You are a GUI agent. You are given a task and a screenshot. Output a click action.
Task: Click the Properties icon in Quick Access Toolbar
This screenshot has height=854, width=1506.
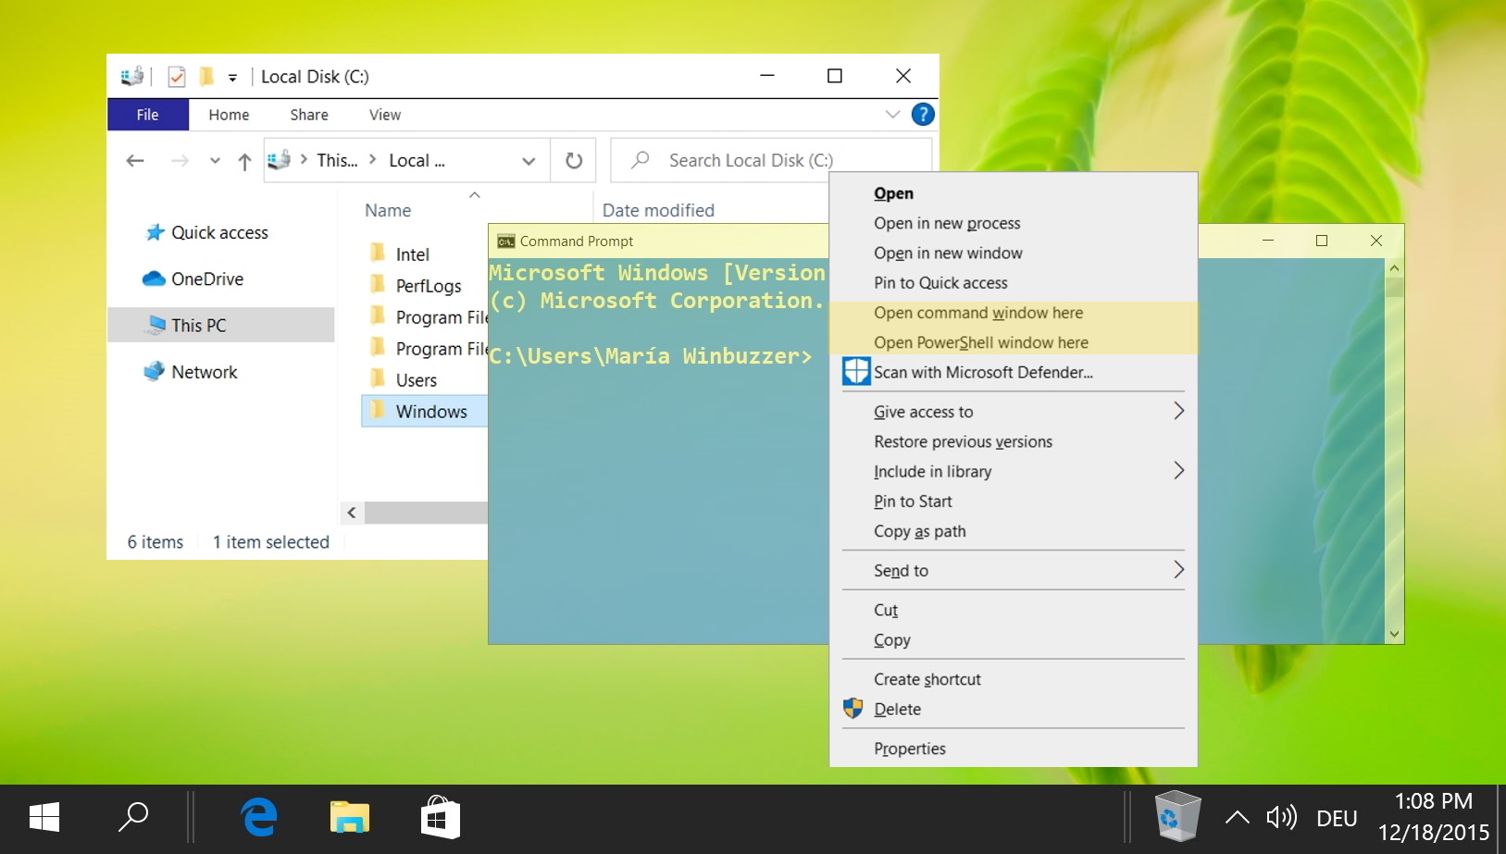[x=175, y=76]
